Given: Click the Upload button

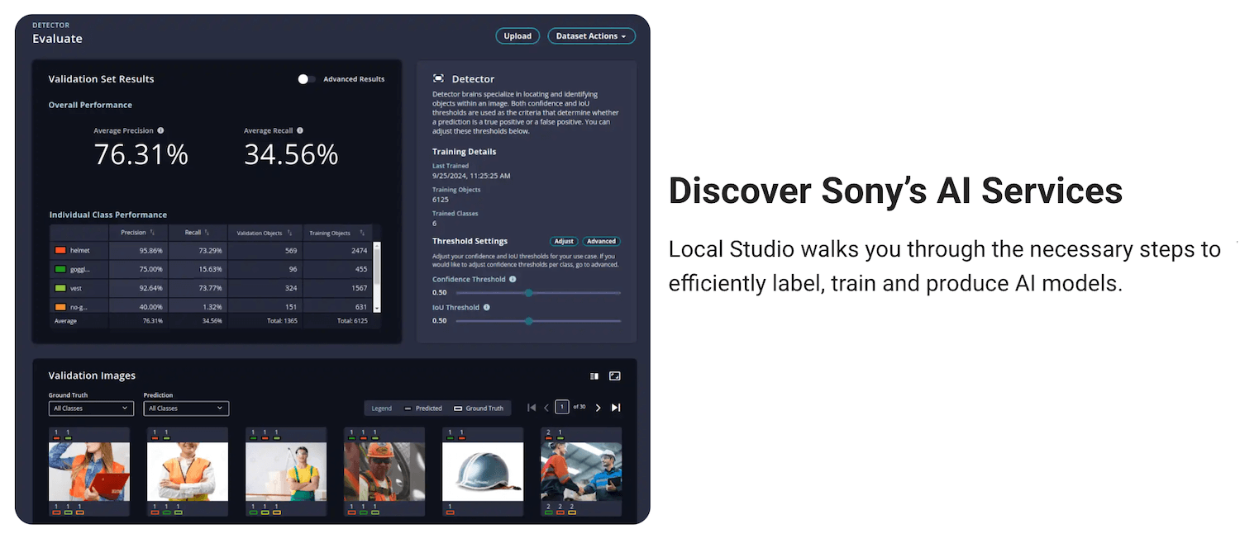Looking at the screenshot, I should click(517, 36).
